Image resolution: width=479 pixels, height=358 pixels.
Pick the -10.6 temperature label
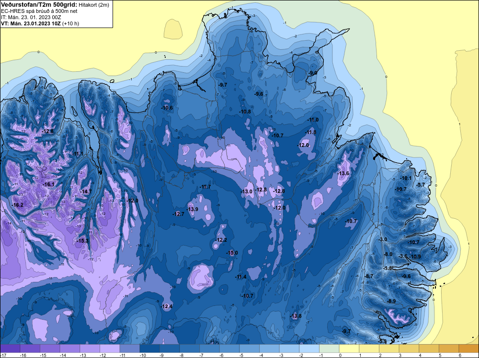point(167,108)
